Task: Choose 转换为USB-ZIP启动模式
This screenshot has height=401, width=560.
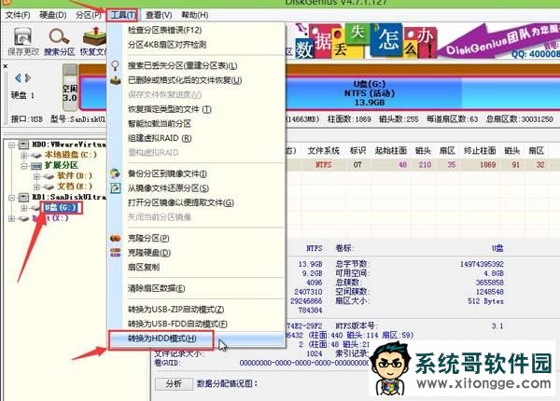Action: 176,310
